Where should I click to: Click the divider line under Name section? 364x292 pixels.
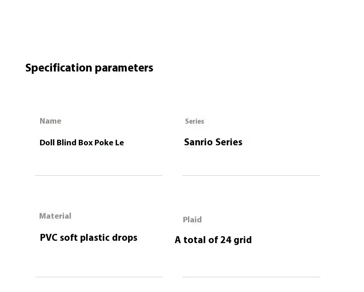[x=99, y=176]
